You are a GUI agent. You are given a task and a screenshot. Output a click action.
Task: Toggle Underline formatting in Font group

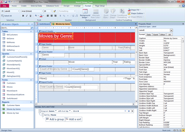tap(31, 16)
